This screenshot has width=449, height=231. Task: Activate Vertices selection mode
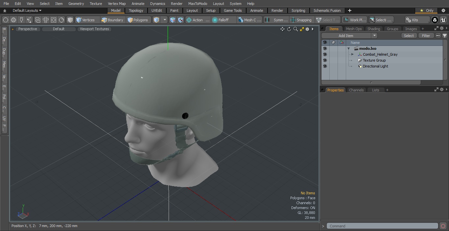pyautogui.click(x=87, y=20)
